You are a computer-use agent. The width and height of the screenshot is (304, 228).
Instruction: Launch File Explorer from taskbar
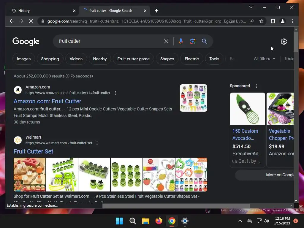coord(145,221)
